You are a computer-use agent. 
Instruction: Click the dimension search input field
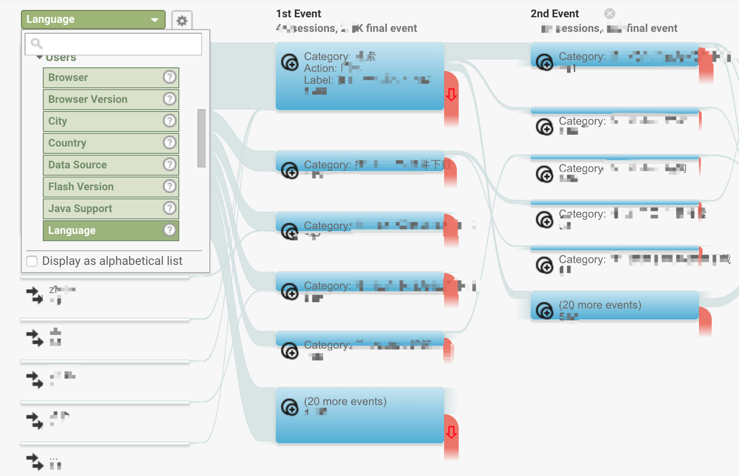113,44
